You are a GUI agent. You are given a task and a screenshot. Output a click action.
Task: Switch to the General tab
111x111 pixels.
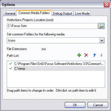[10, 13]
